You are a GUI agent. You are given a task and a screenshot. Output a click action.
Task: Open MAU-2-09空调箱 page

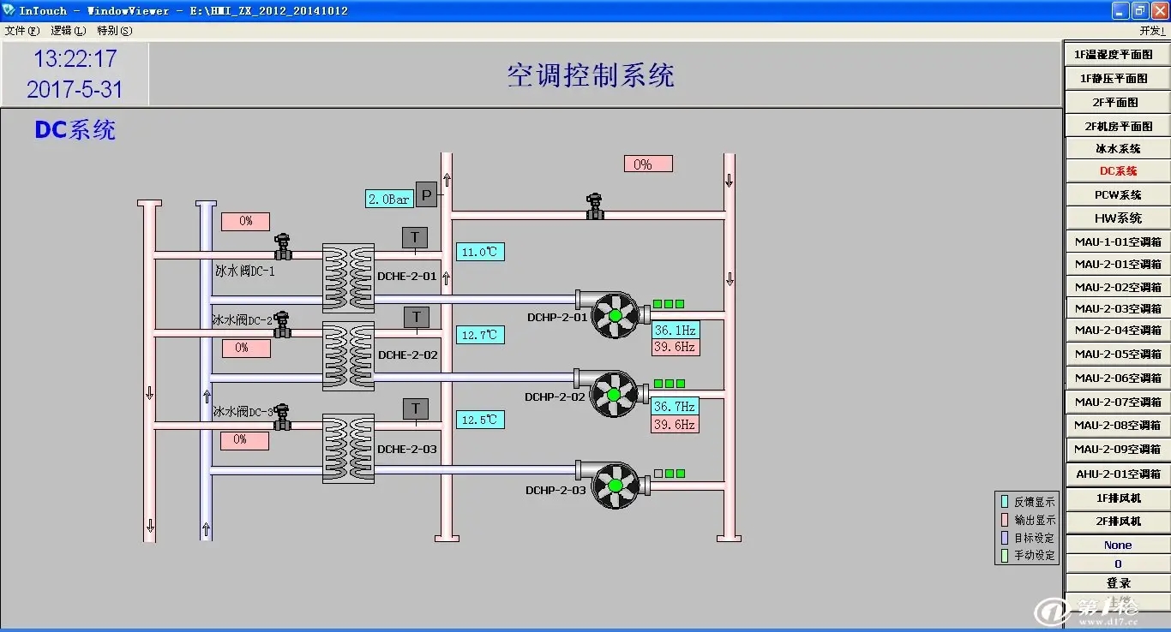pyautogui.click(x=1118, y=449)
